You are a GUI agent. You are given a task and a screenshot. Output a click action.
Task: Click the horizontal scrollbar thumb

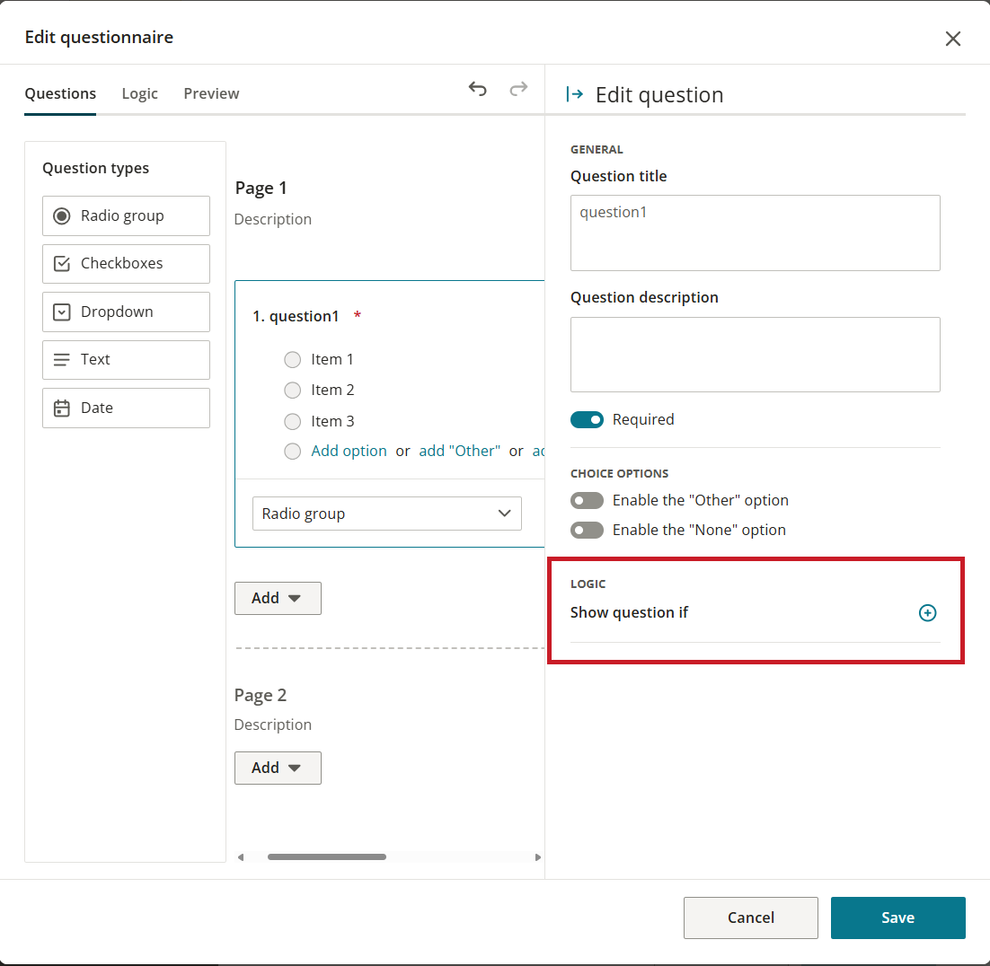(326, 856)
